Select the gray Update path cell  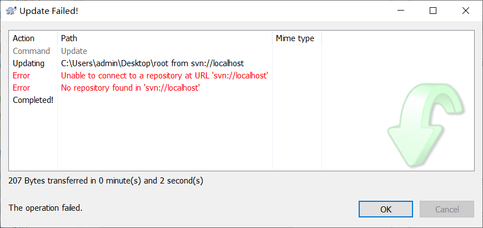pyautogui.click(x=74, y=51)
